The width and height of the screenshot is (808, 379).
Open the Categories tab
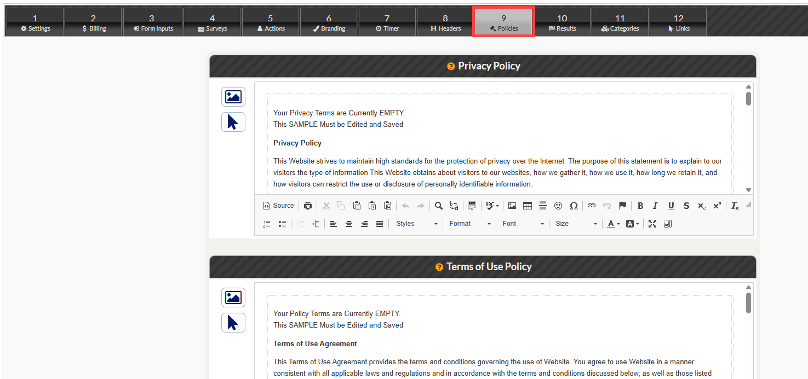(620, 22)
